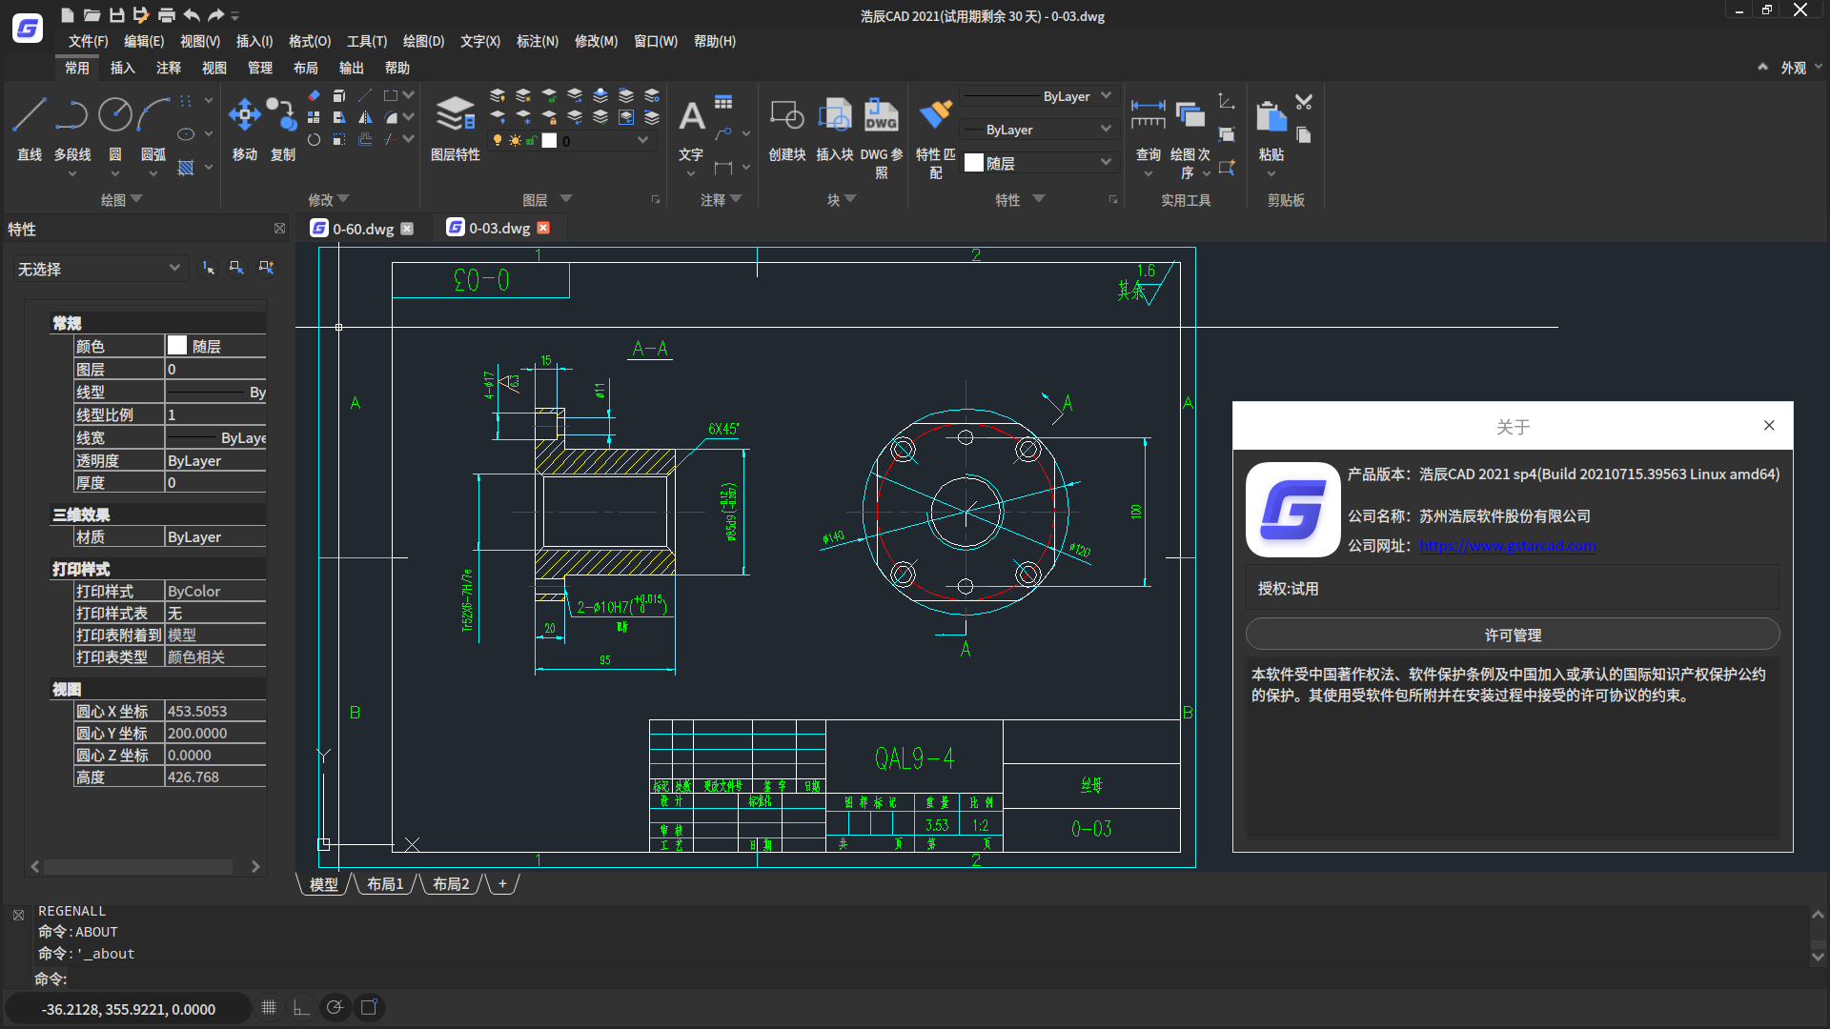Toggle ortho mode in status bar

301,1007
